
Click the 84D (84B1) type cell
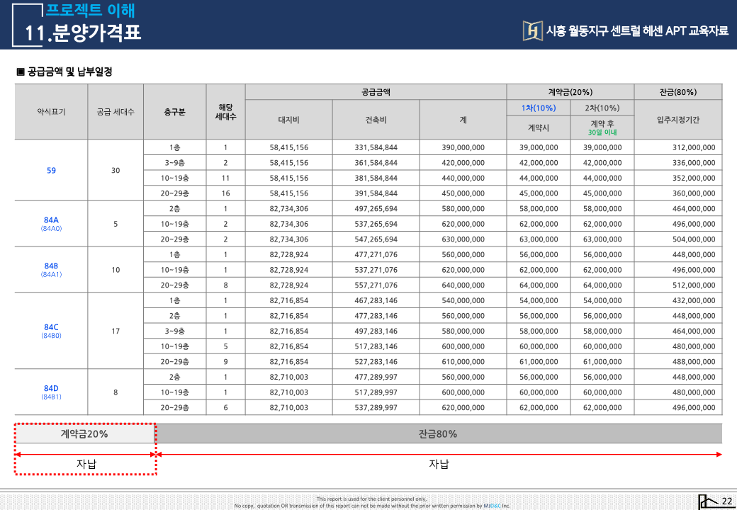(51, 392)
